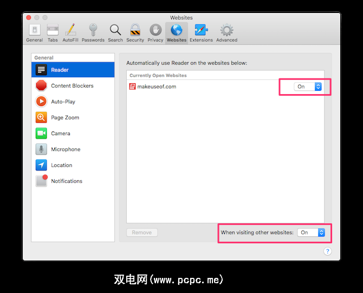Click the General toolbar label

coord(35,40)
